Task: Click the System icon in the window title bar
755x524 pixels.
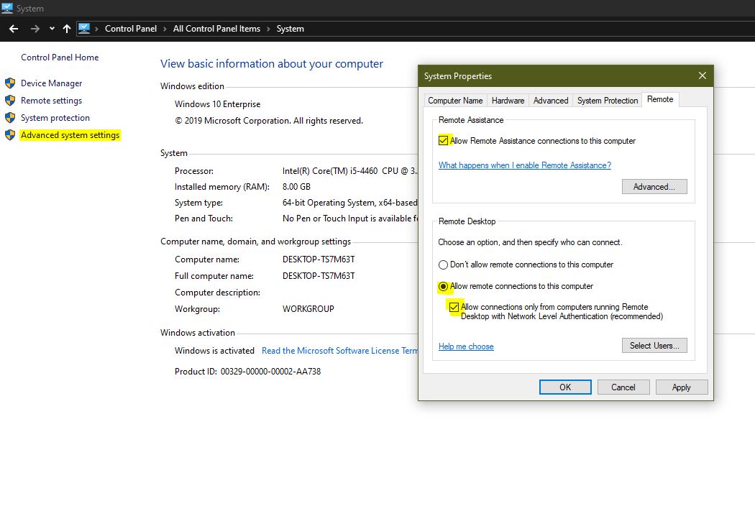Action: (x=6, y=8)
